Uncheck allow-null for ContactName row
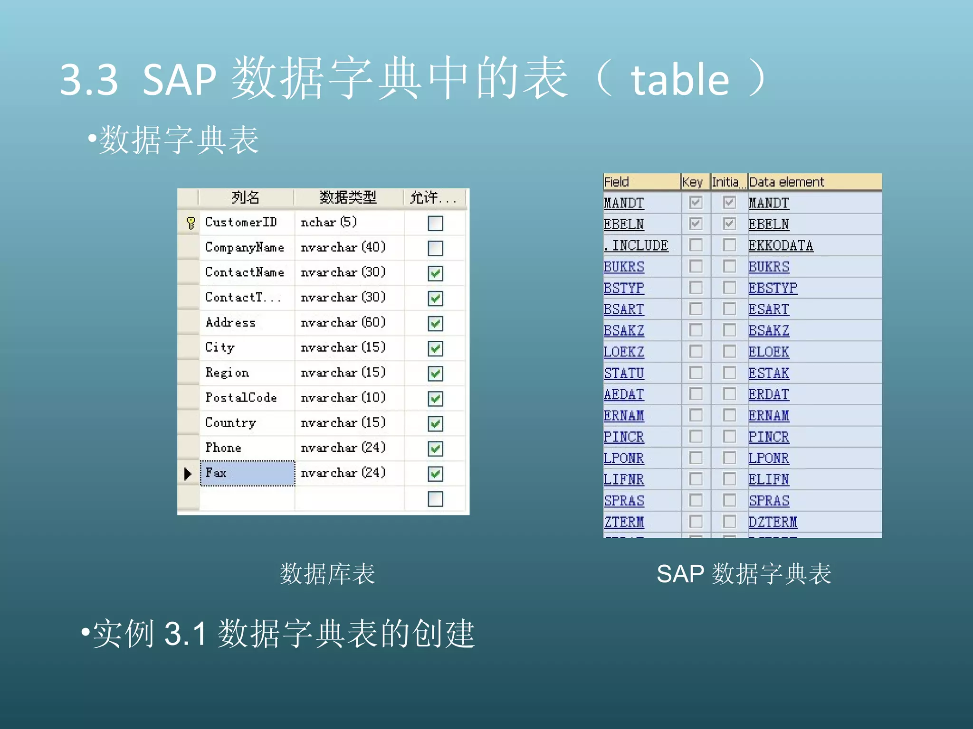 point(435,273)
